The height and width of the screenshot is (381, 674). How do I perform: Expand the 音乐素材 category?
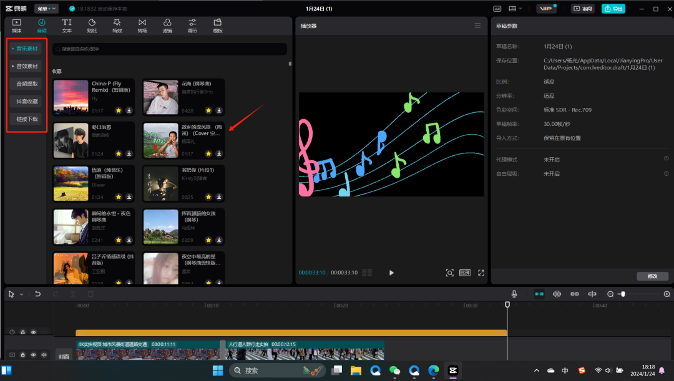tap(26, 49)
